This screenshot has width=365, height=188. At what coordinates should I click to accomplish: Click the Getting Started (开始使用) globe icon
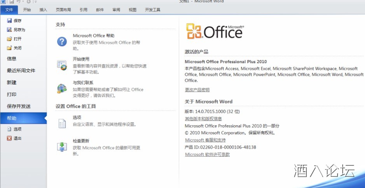coord(62,65)
